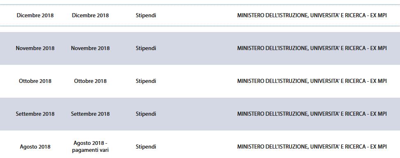This screenshot has width=400, height=158.
Task: Select the first-column Novembre 2018 cell
Action: coord(35,48)
